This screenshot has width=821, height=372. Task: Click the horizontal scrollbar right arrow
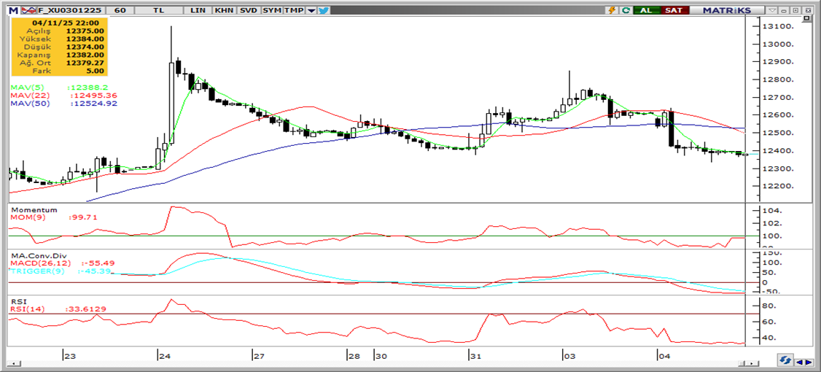point(809,361)
